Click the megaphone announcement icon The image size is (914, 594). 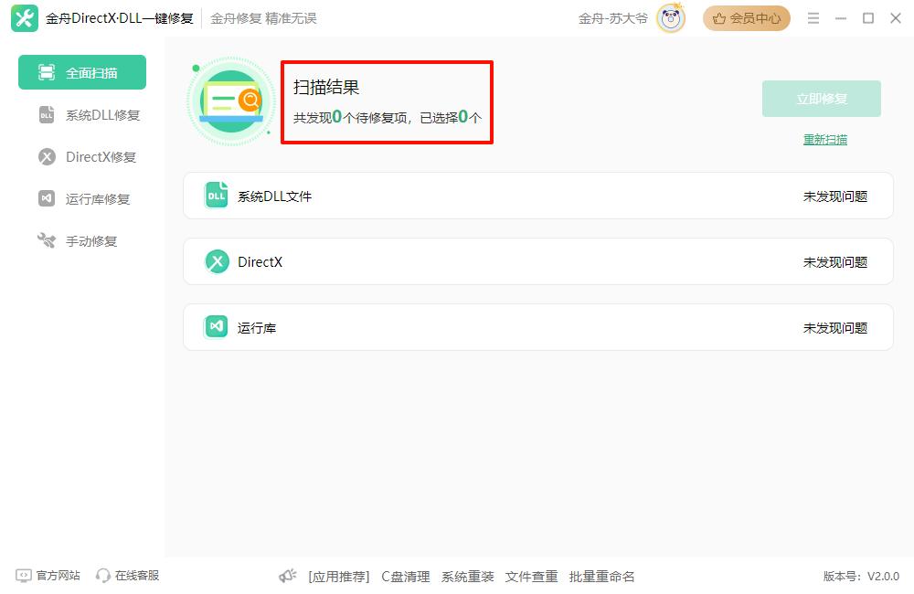(288, 576)
